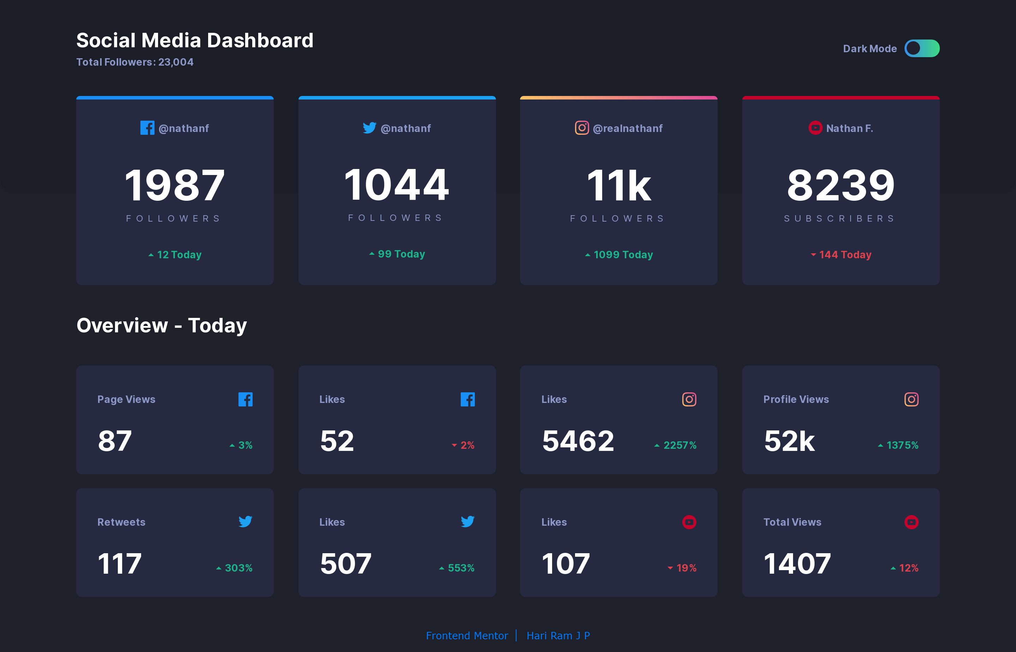Click the Instagram icon on the Profile Views card

911,399
